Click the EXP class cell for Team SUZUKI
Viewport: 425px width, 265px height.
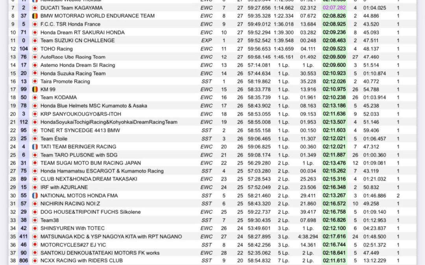207,40
